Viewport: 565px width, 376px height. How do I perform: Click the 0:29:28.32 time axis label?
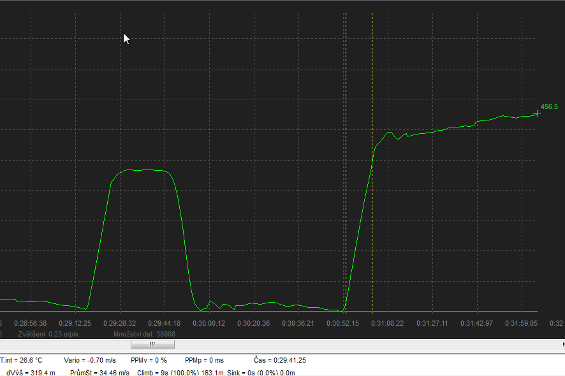click(120, 324)
